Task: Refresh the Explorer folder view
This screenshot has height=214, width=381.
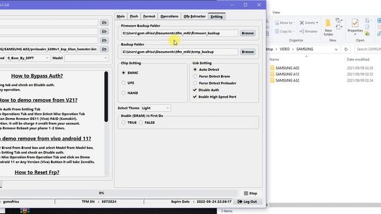Action: click(x=346, y=49)
